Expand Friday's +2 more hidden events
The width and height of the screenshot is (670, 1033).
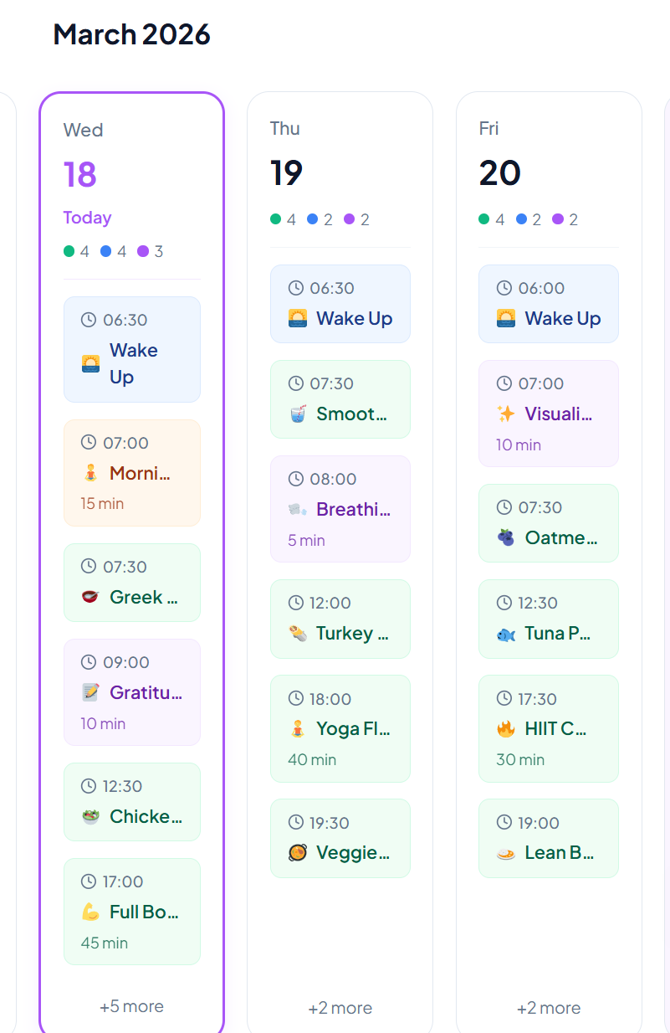(548, 1008)
